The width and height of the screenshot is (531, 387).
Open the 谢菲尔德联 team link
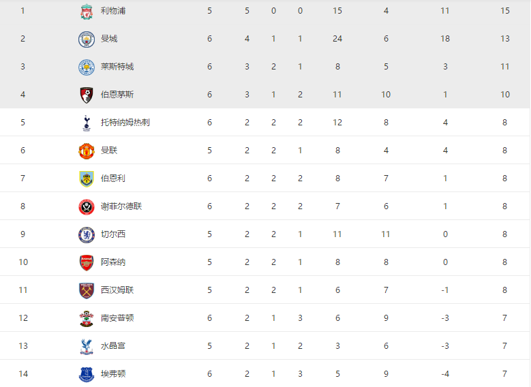[121, 206]
